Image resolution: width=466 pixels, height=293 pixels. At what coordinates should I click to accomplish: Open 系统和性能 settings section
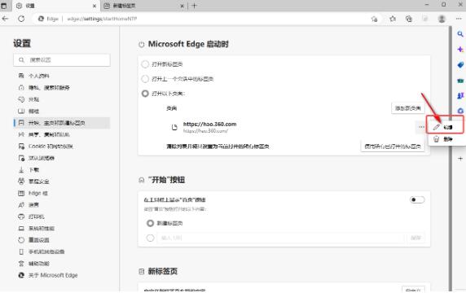point(62,228)
